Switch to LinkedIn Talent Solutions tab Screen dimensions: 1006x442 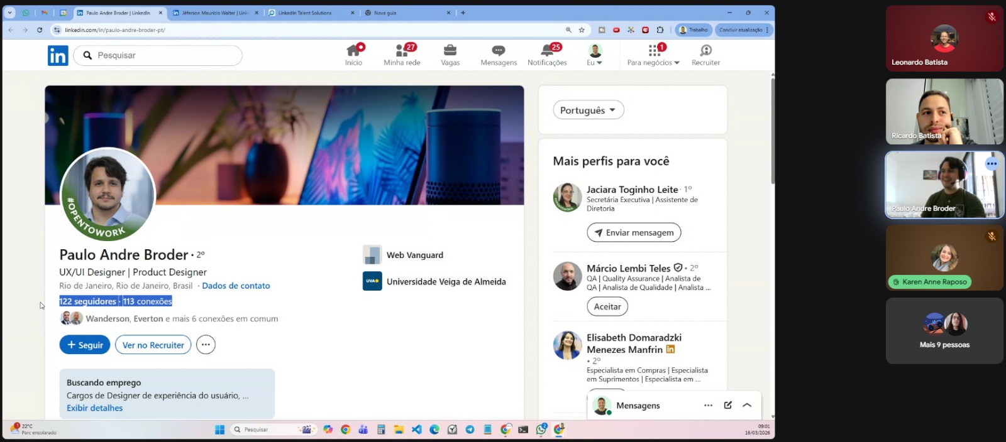tap(311, 13)
